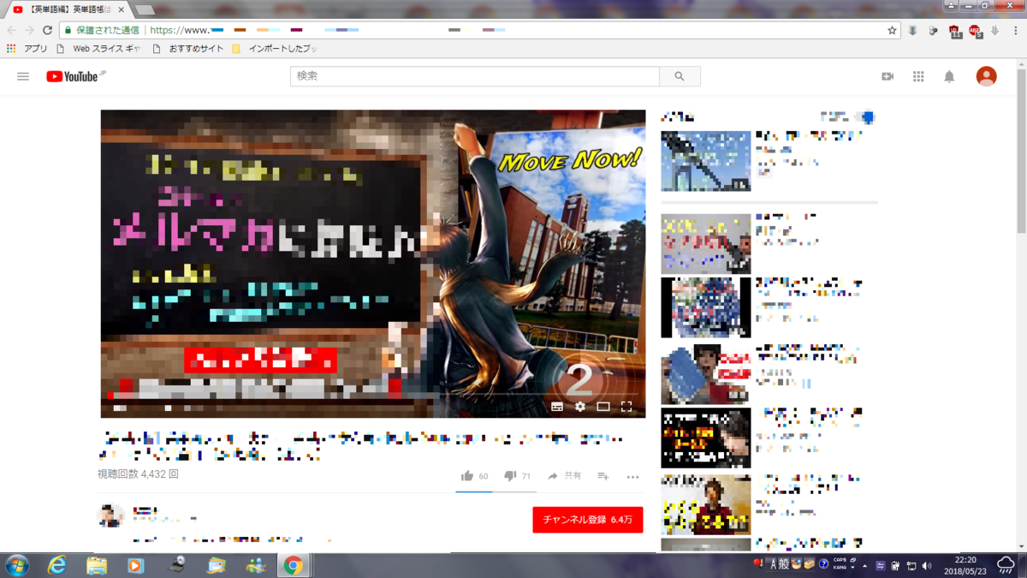Dislike the video with thumbs-down icon
Viewport: 1027px width, 578px height.
(x=510, y=476)
